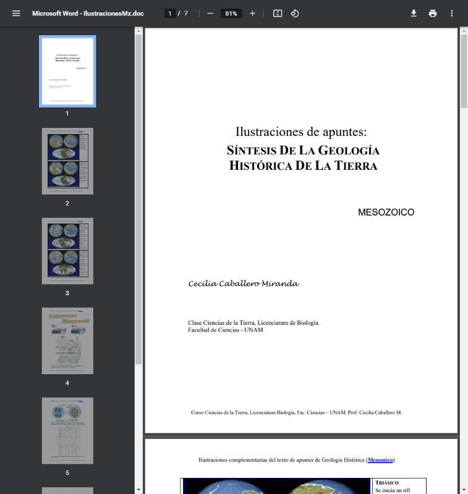Click the thumbnail panel scrollbar thumb
The width and height of the screenshot is (468, 494).
pos(138,199)
